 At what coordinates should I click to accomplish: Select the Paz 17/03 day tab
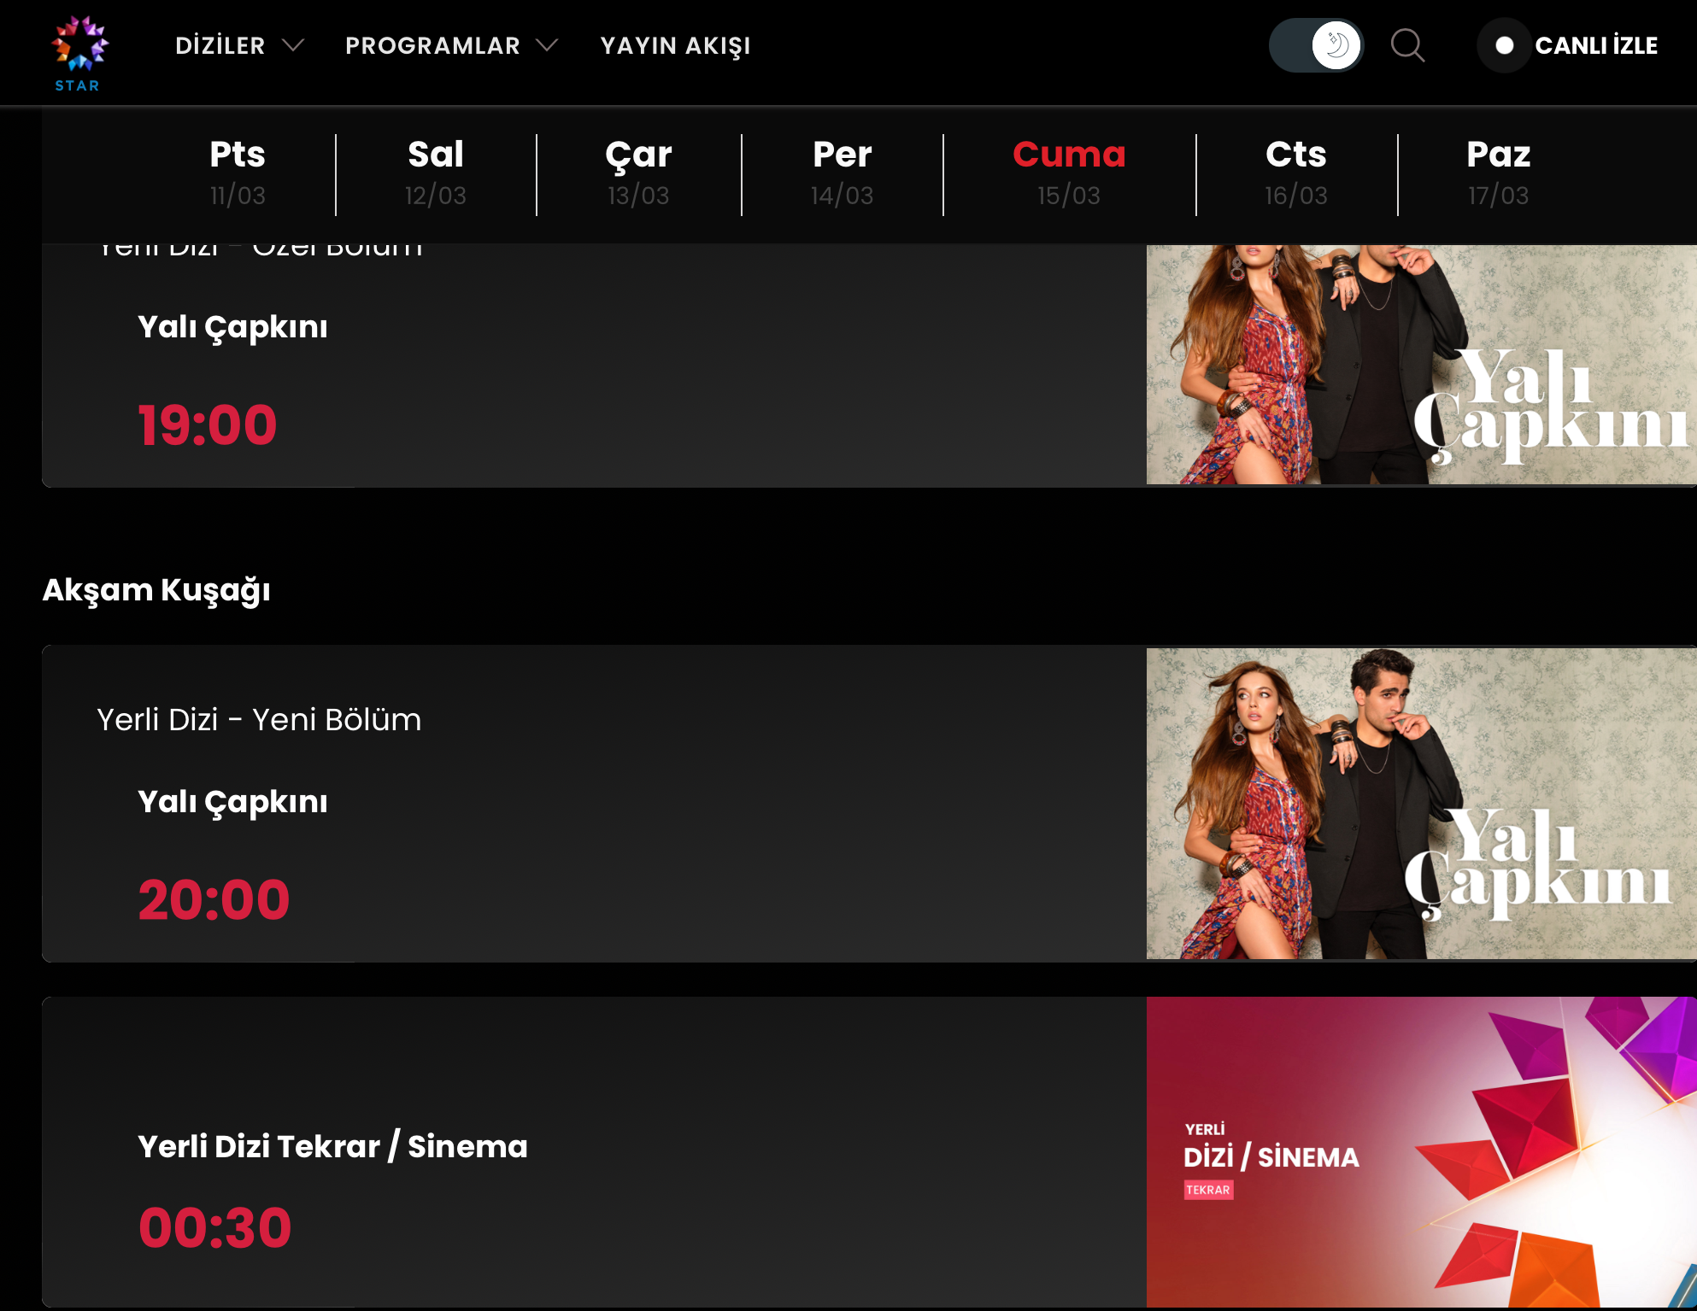1498,173
